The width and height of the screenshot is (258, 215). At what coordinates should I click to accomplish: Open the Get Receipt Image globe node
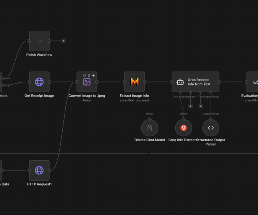click(x=39, y=82)
